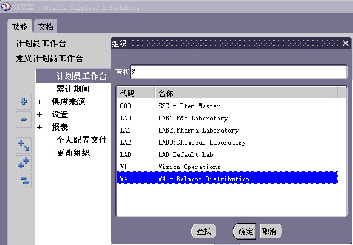The height and width of the screenshot is (245, 353).
Task: Click the 代码 column header
Action: click(136, 93)
